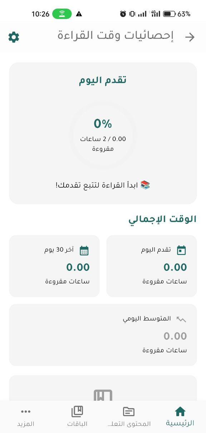Tap the back arrow next to the title
The image size is (206, 433).
tap(191, 37)
